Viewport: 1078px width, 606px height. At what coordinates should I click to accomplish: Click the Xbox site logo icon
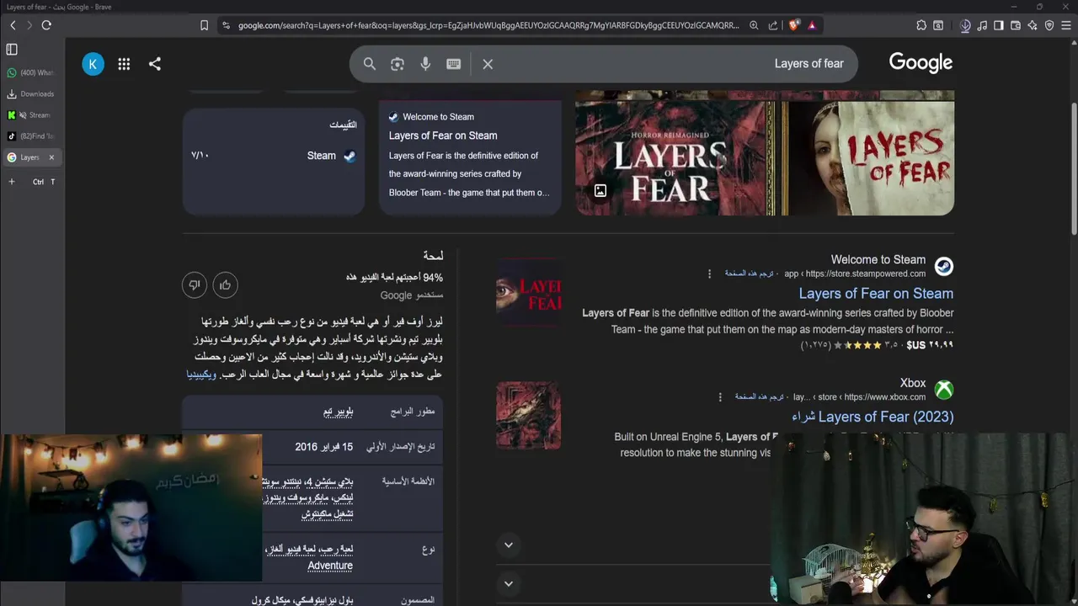click(x=944, y=391)
